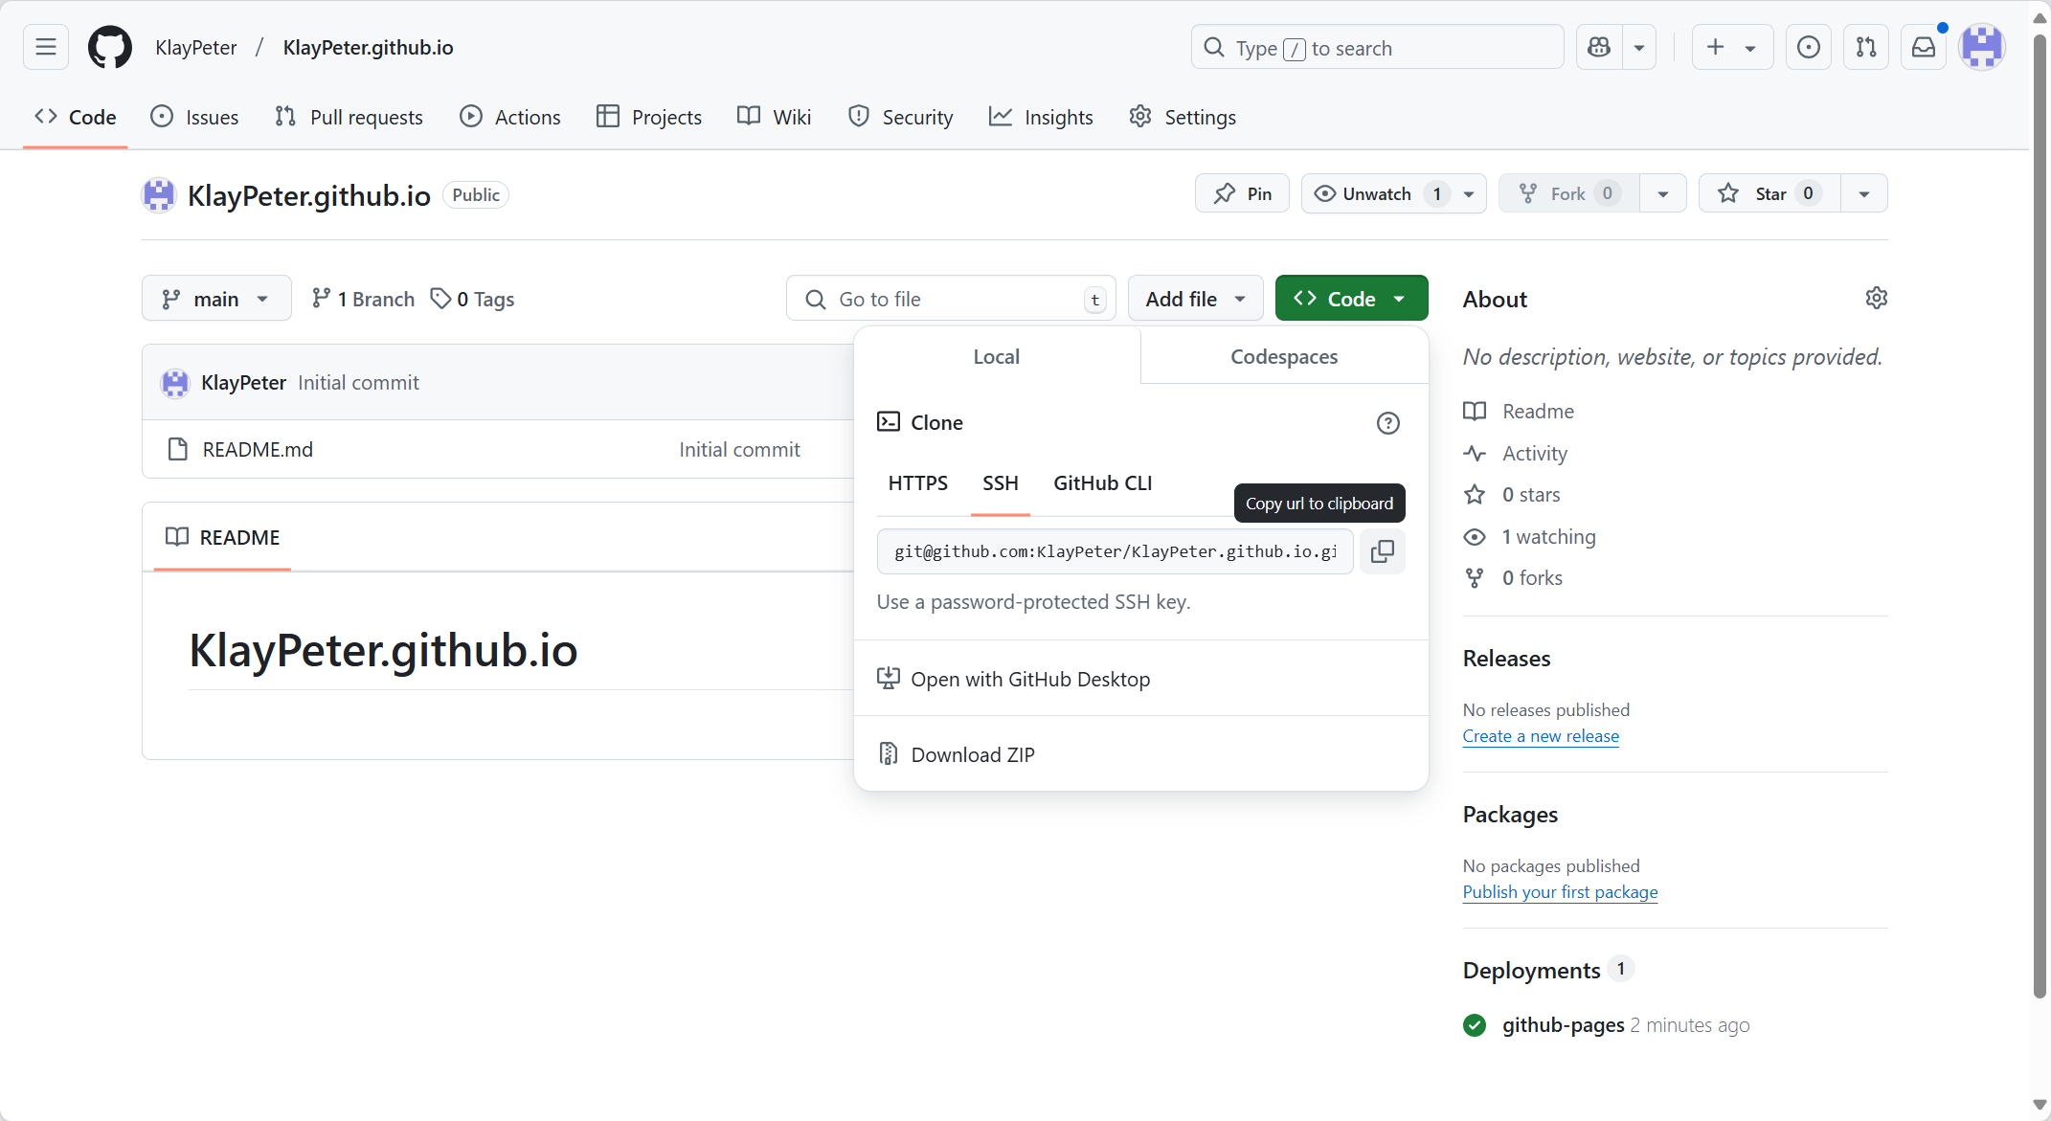The height and width of the screenshot is (1121, 2051).
Task: Edit About details via gear icon
Action: (1876, 299)
